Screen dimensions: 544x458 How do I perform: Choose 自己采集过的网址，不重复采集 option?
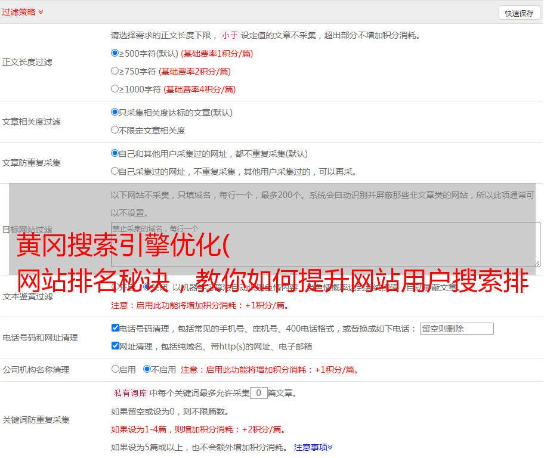(115, 171)
